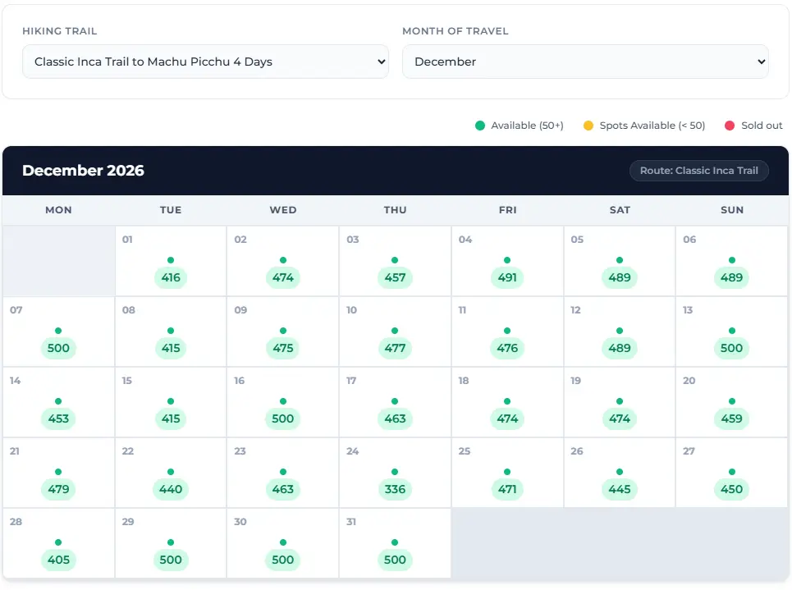The height and width of the screenshot is (590, 792).
Task: Select December 29 date cell
Action: point(171,543)
